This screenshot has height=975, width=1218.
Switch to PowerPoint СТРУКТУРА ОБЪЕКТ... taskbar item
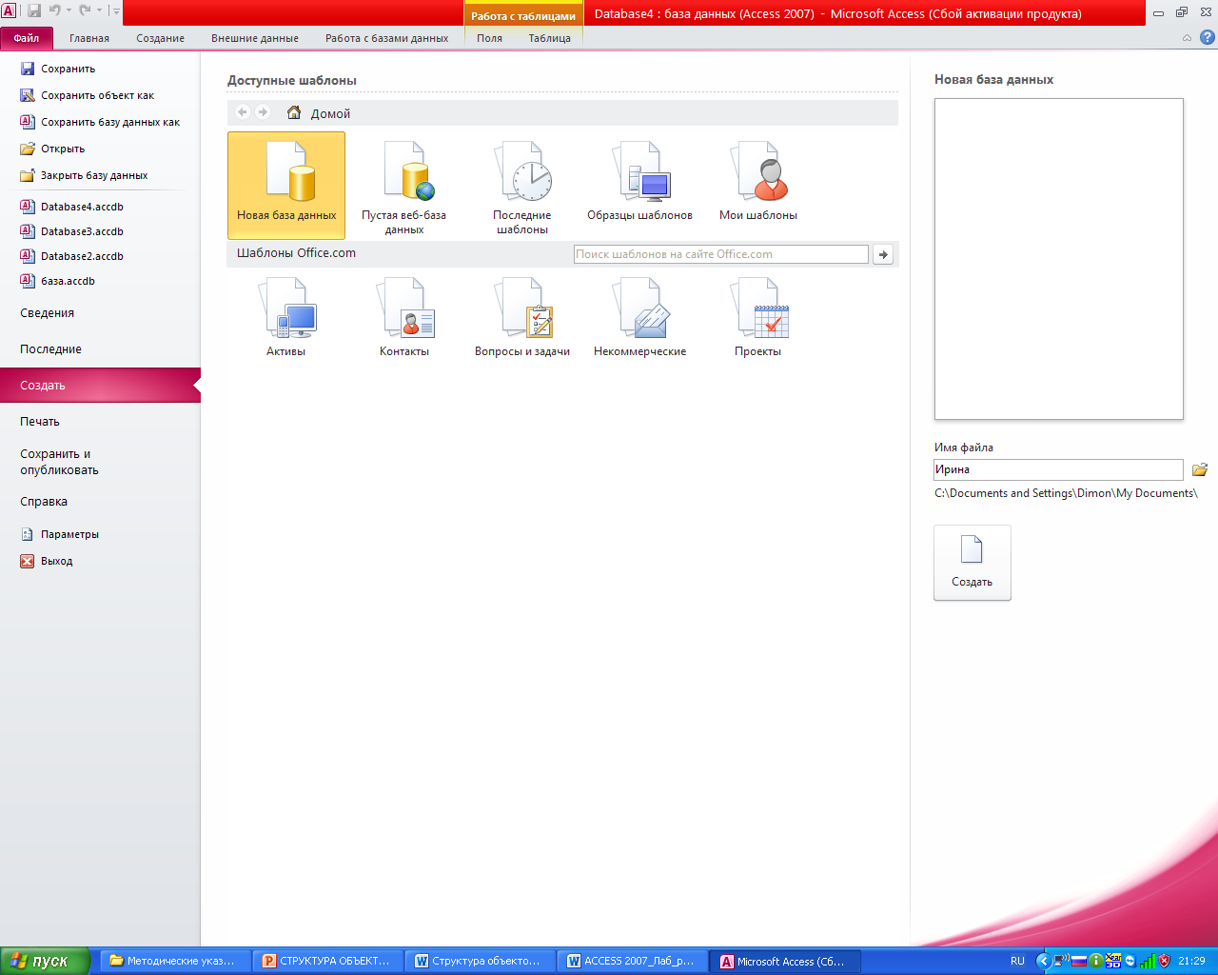tap(328, 961)
